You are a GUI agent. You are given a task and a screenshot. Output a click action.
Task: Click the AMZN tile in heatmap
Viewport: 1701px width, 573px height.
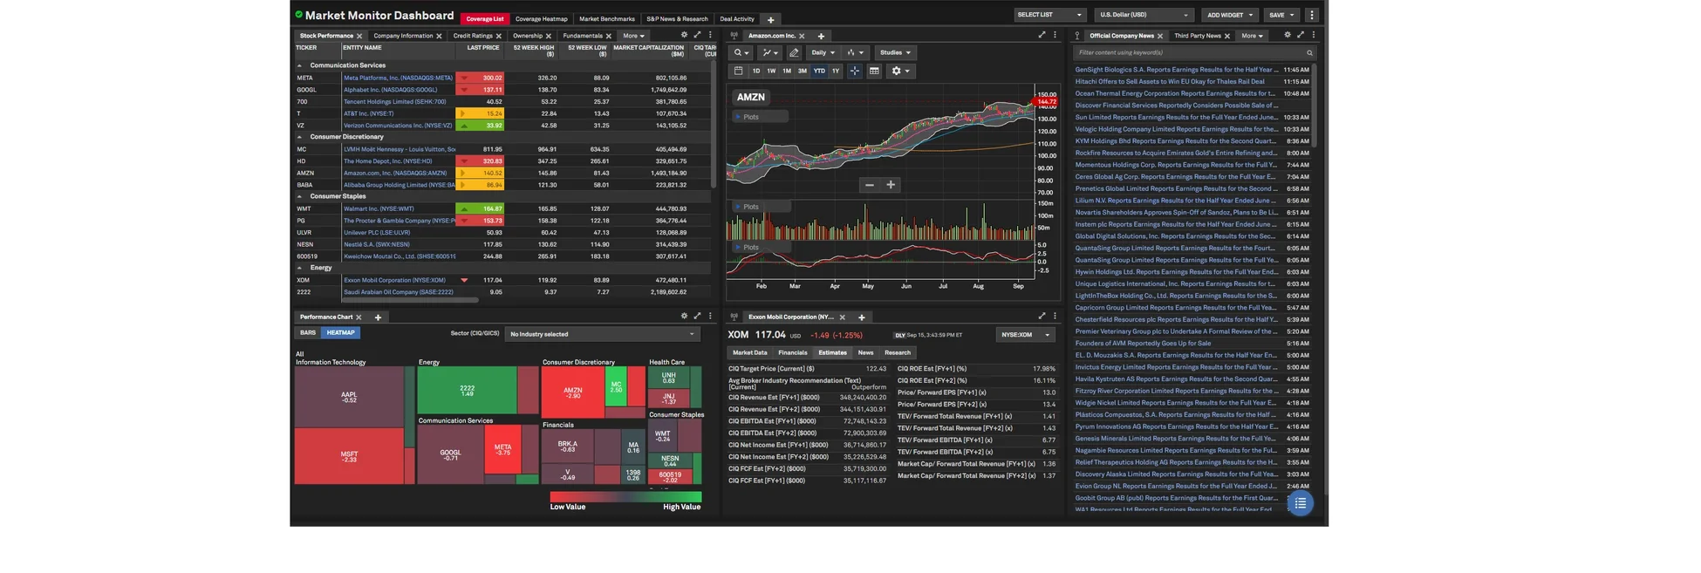click(x=572, y=392)
